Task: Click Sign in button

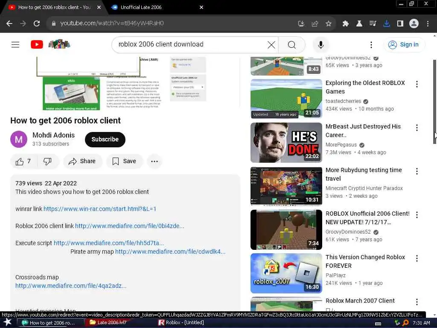Action: [404, 44]
